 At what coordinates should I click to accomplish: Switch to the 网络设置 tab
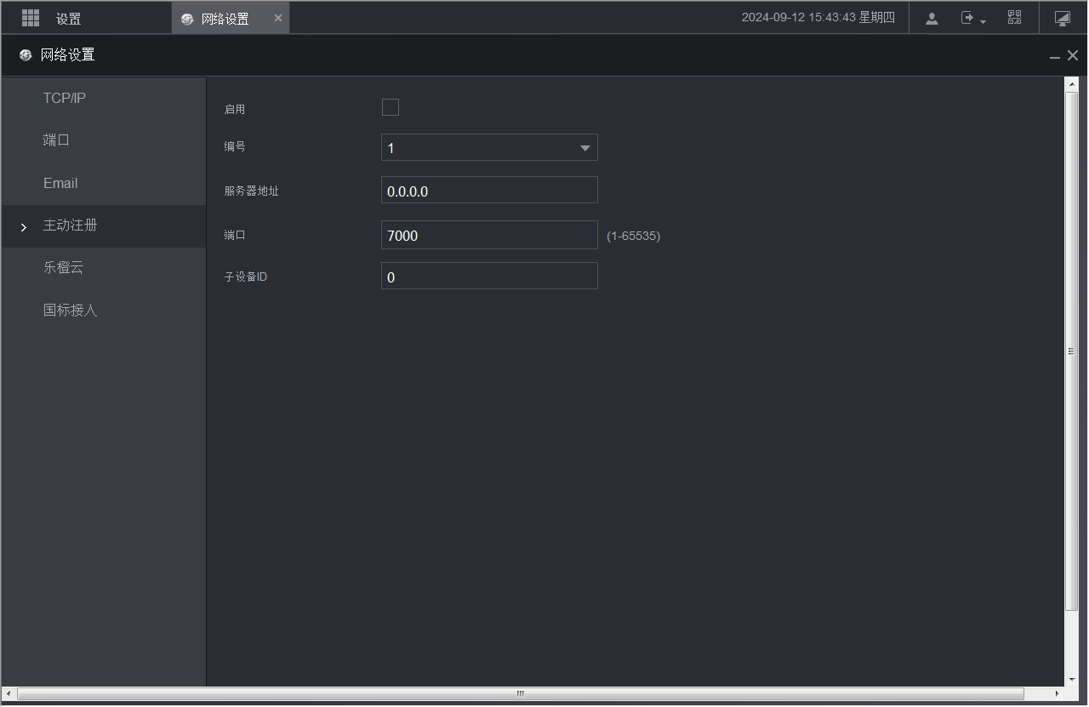pos(225,19)
